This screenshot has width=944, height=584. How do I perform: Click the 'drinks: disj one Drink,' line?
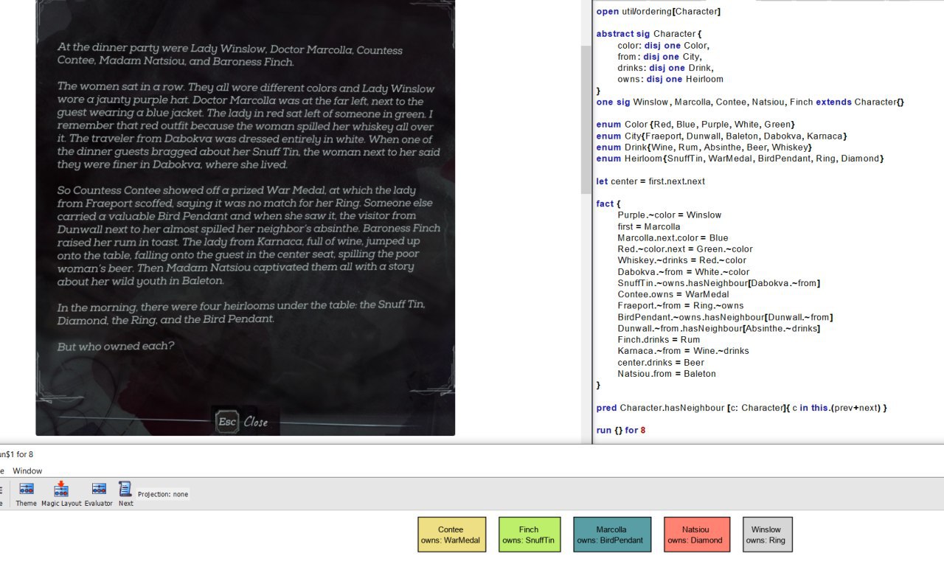(665, 68)
